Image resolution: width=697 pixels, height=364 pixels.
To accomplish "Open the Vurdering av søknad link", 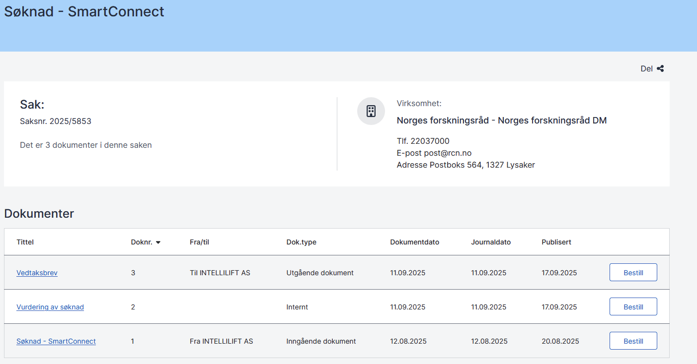I will tap(50, 307).
